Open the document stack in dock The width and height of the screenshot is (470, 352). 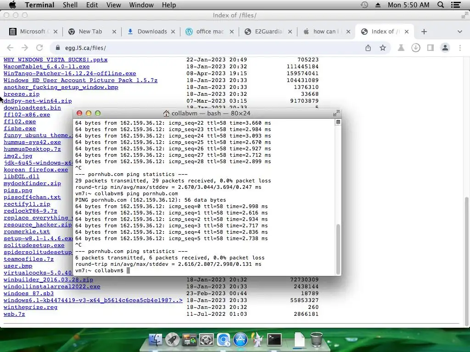coord(299,341)
